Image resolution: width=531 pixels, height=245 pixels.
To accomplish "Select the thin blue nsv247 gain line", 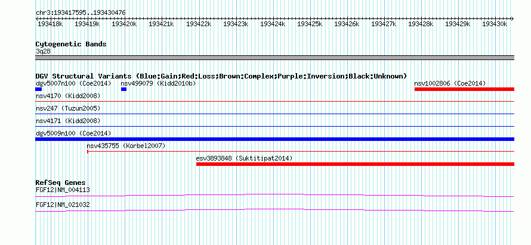I will click(274, 114).
